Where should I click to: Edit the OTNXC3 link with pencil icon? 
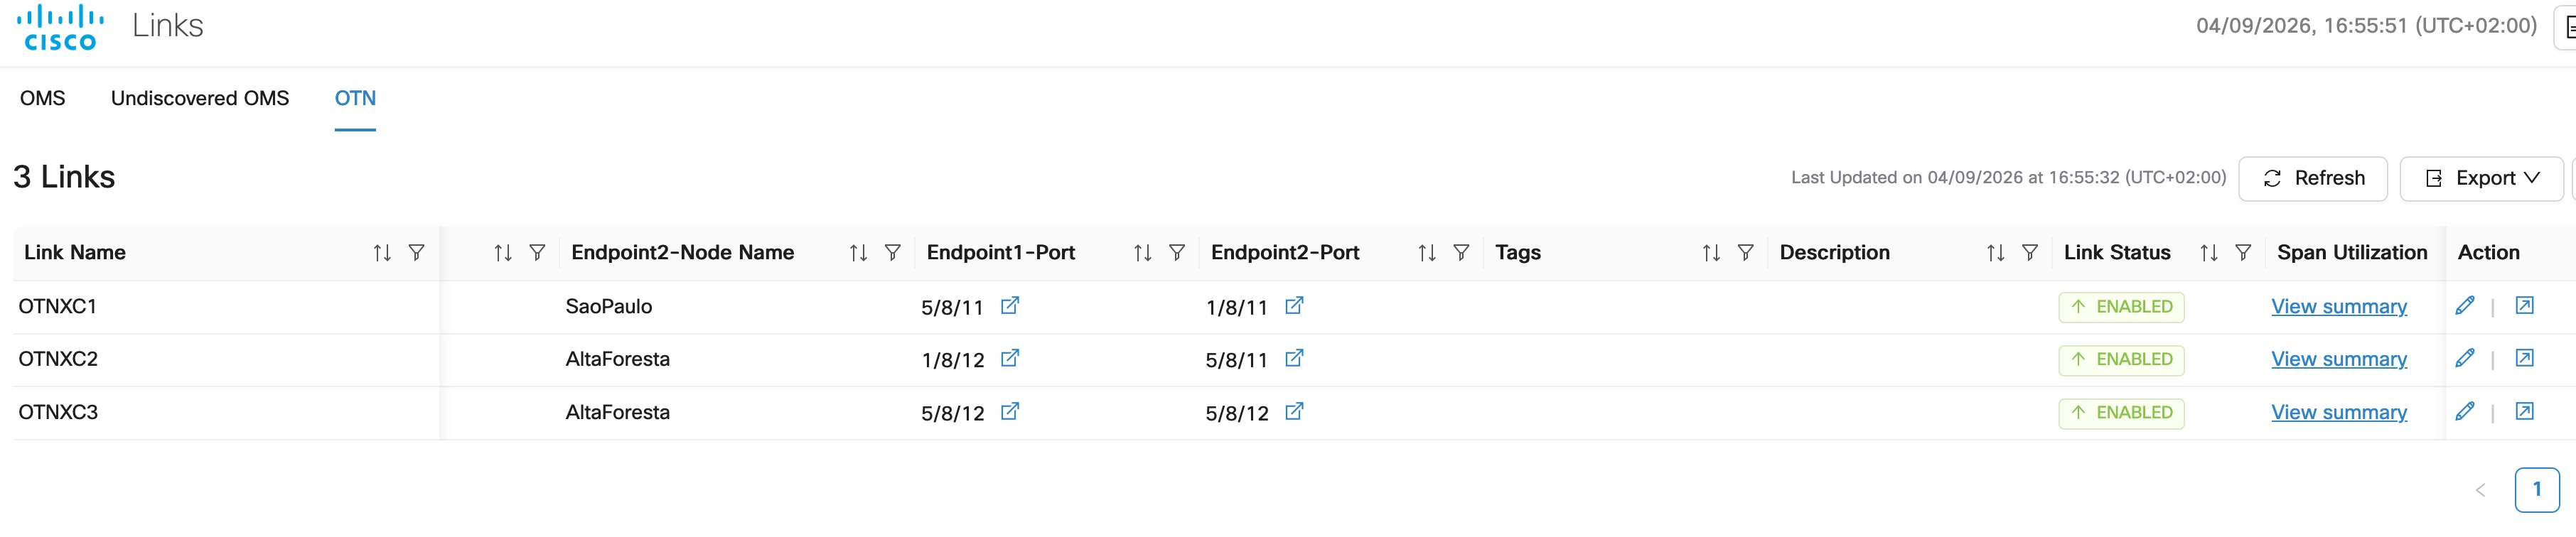[x=2465, y=411]
